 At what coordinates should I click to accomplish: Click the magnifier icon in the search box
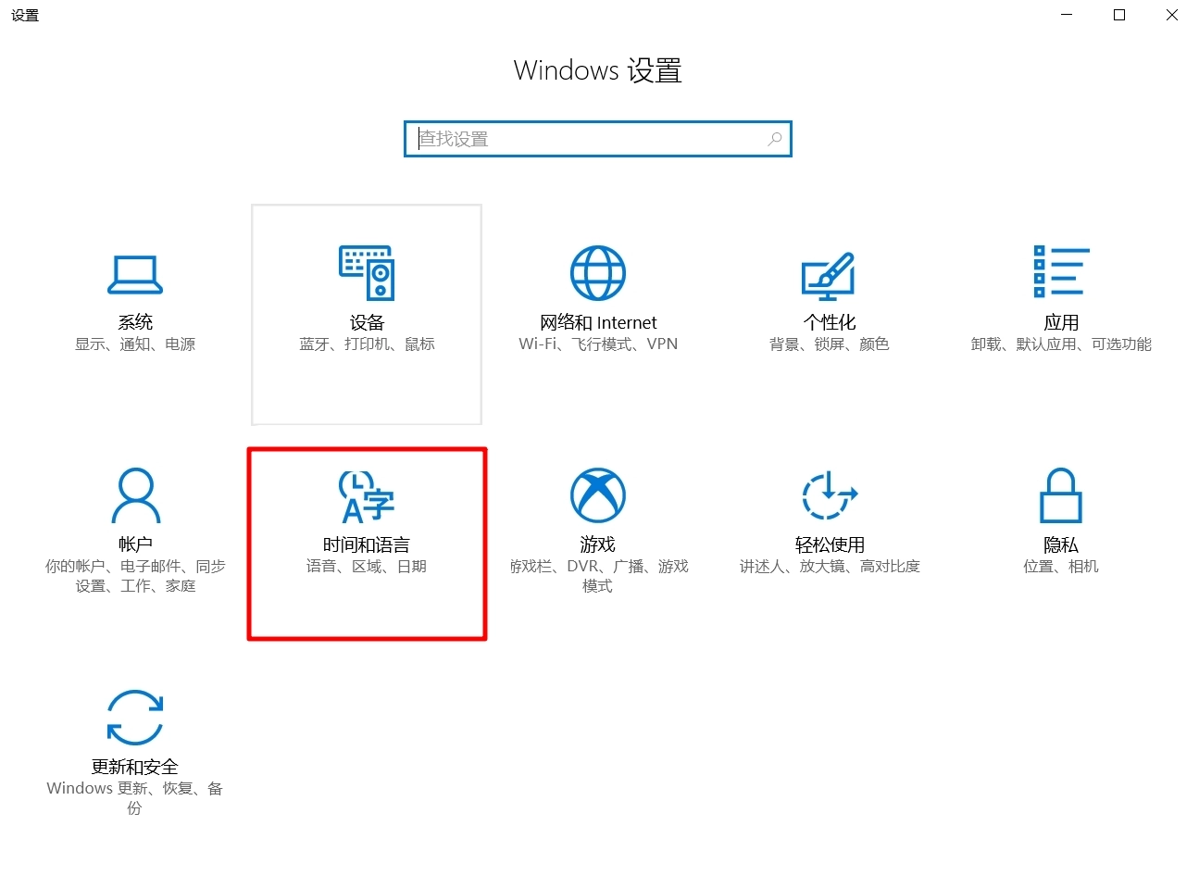774,138
